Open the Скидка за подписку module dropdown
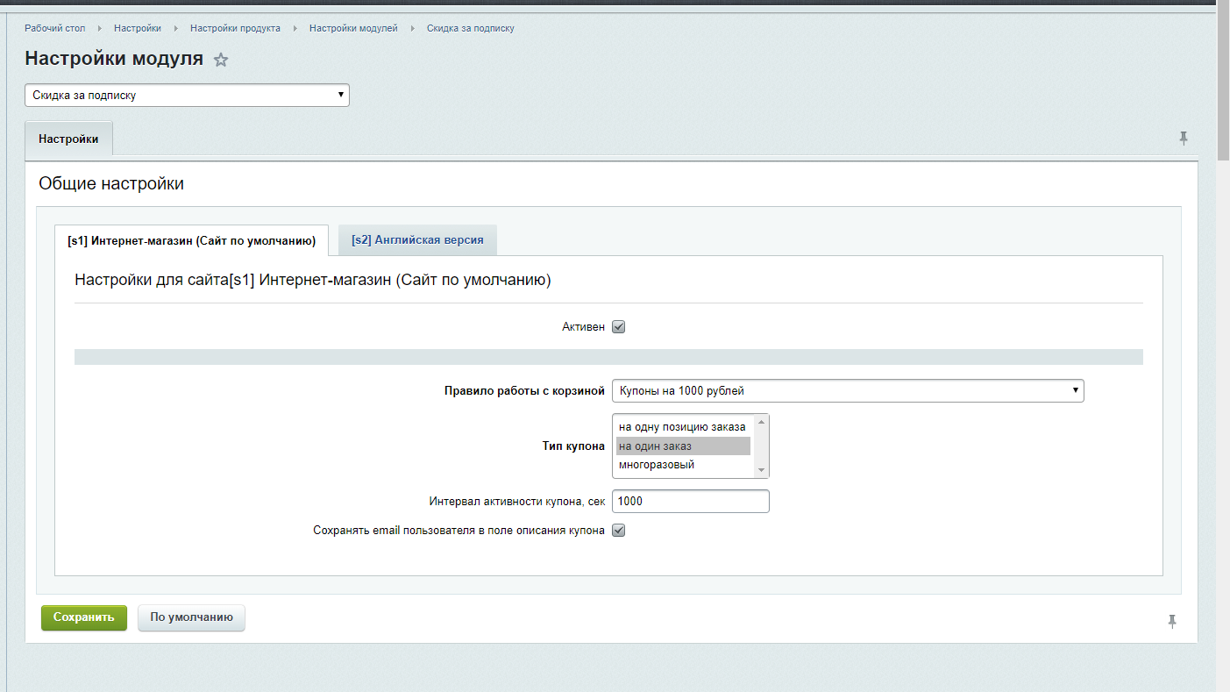Viewport: 1230px width, 692px height. 187,95
